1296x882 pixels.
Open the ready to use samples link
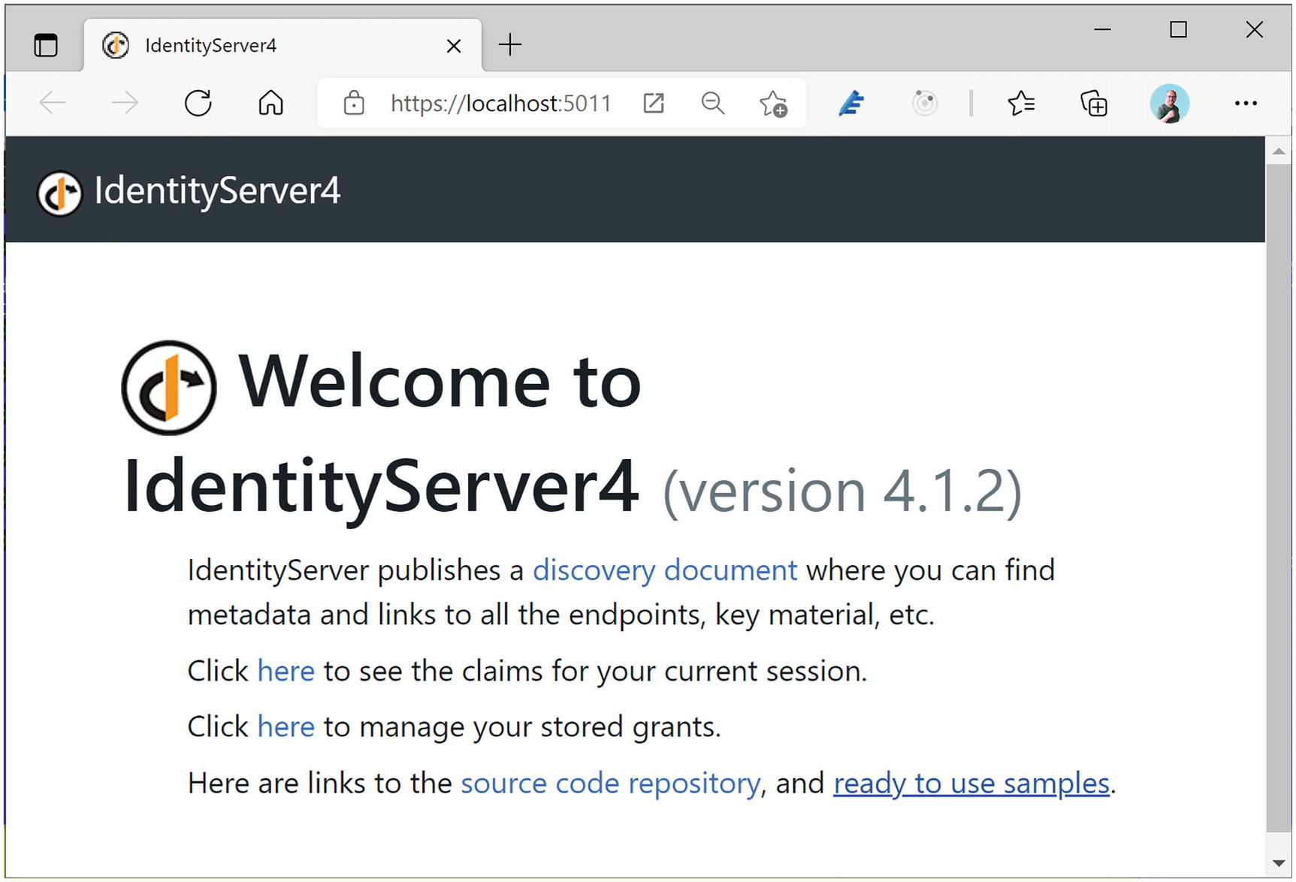point(971,783)
